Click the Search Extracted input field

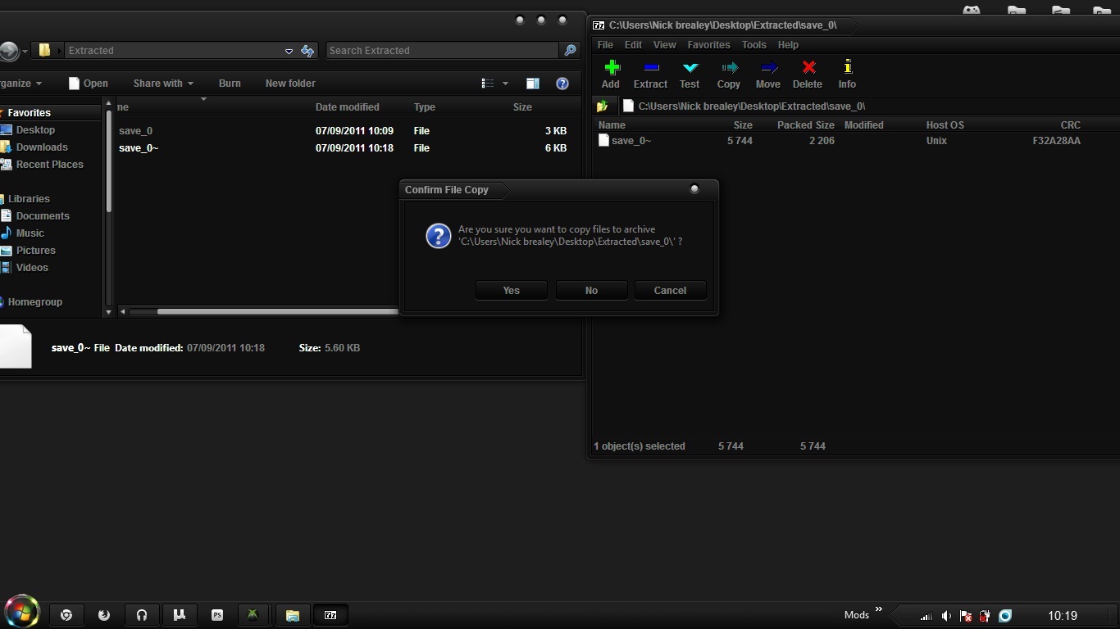(x=443, y=51)
